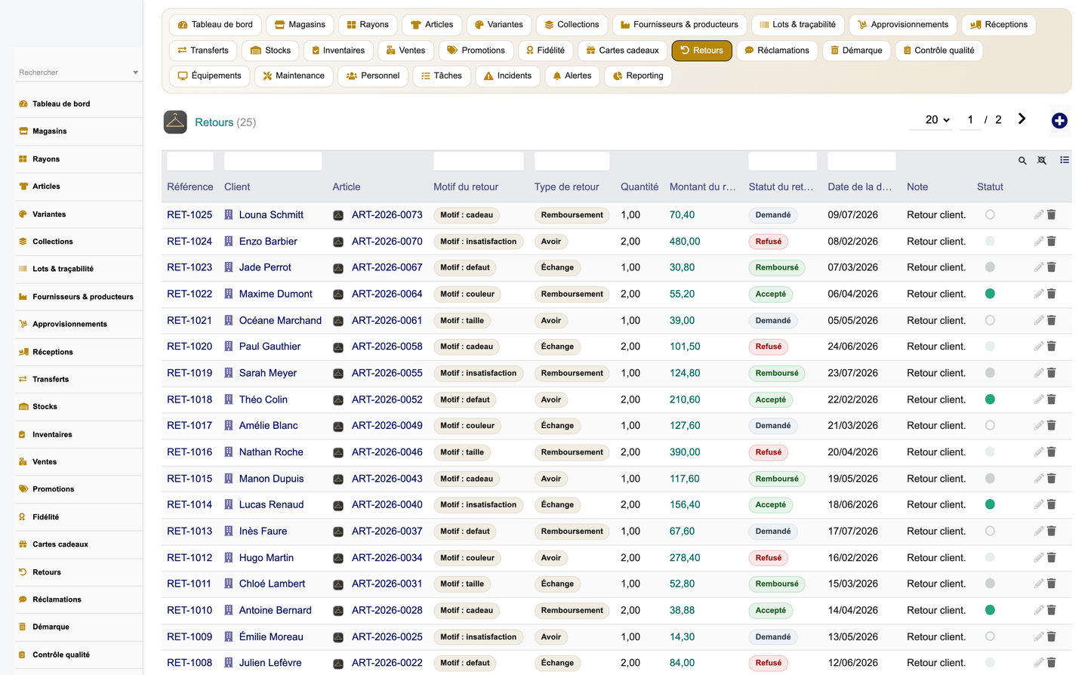Select Stocks in the left sidebar
Screen dimensions: 1091x675
click(45, 406)
